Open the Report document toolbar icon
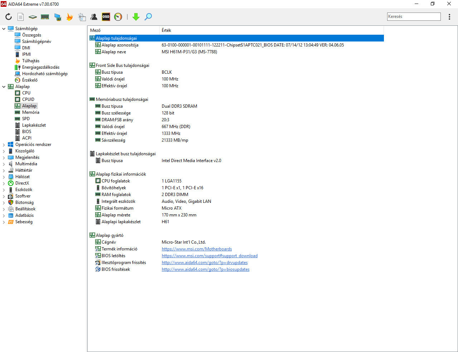Image resolution: width=458 pixels, height=352 pixels. pos(21,16)
